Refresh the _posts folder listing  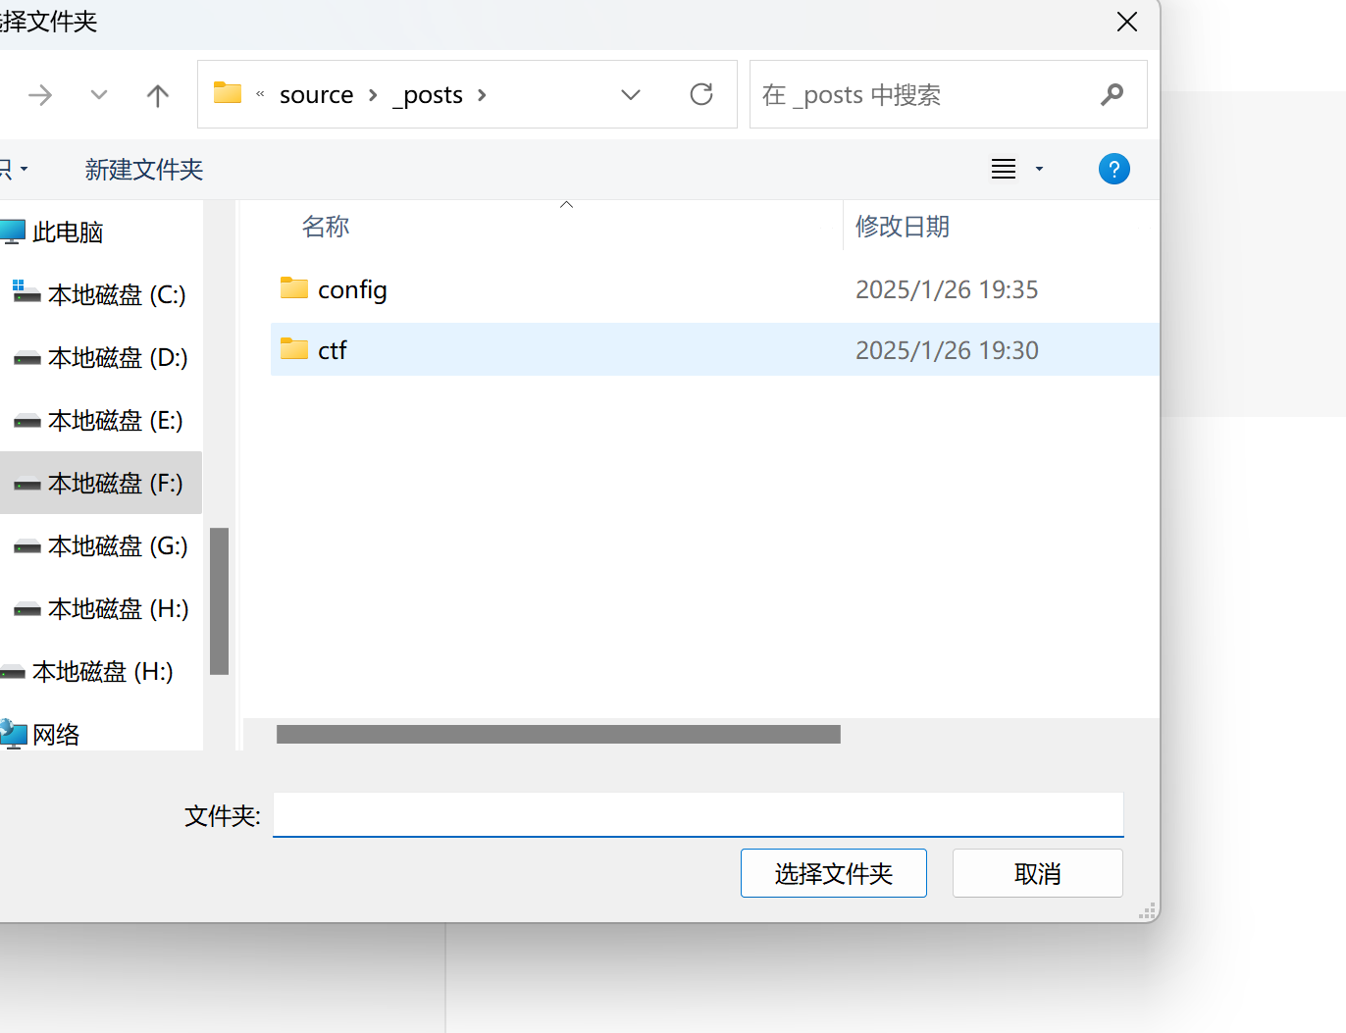pos(700,94)
